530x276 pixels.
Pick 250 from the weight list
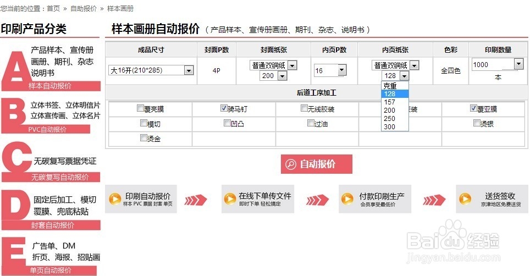395,119
